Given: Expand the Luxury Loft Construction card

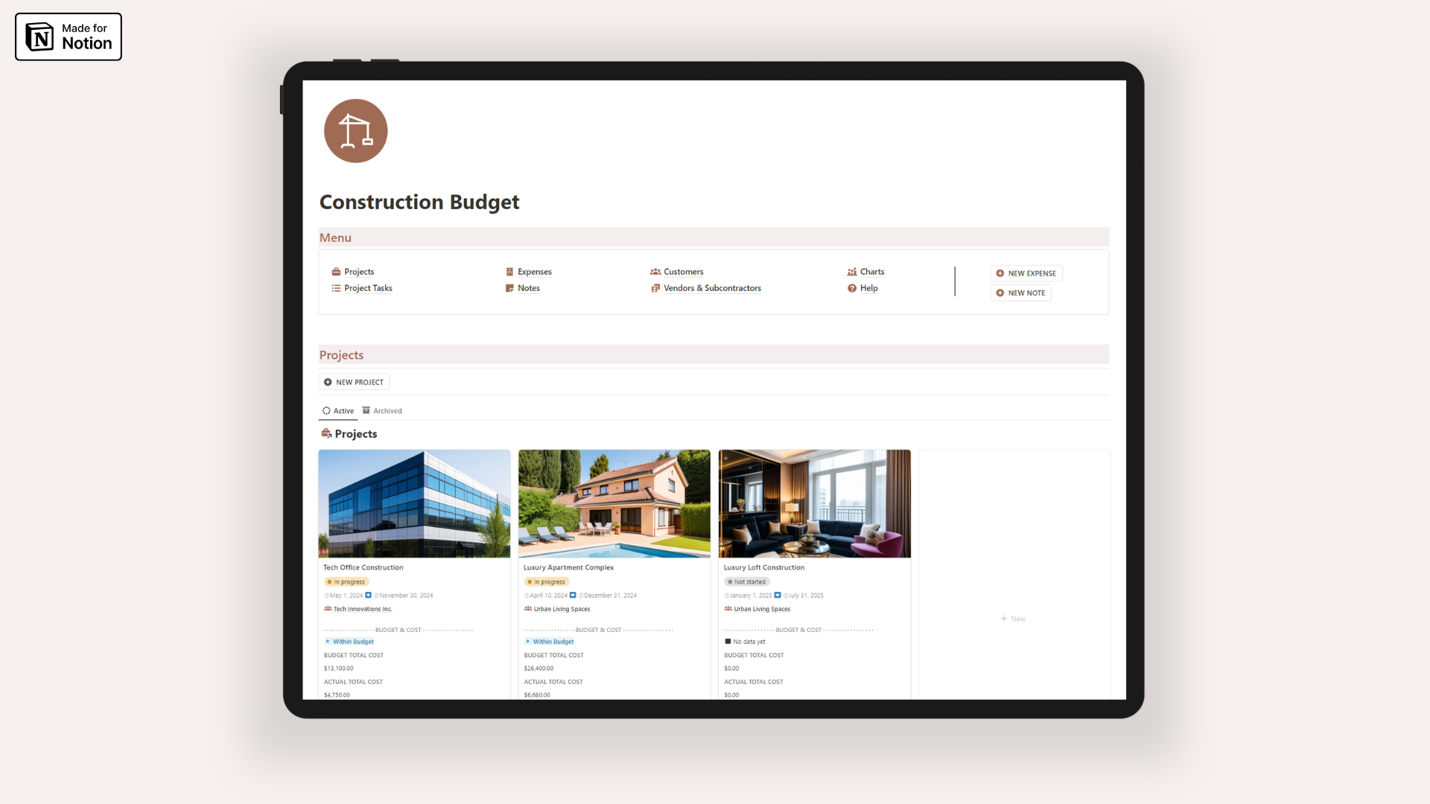Looking at the screenshot, I should coord(764,567).
